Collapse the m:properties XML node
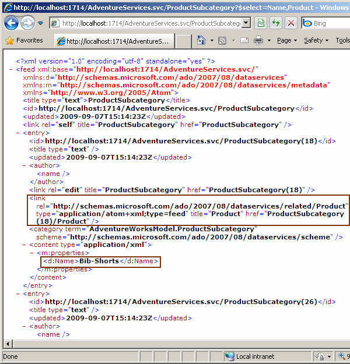 [x=32, y=253]
